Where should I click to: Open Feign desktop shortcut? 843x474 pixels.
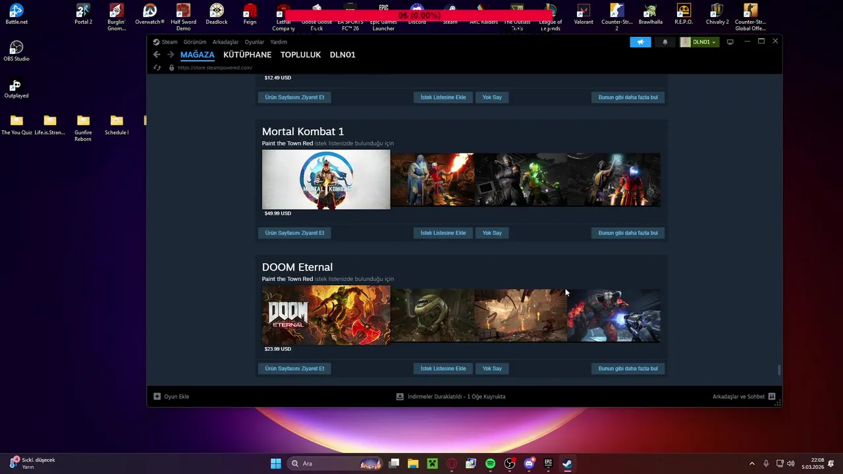(250, 14)
